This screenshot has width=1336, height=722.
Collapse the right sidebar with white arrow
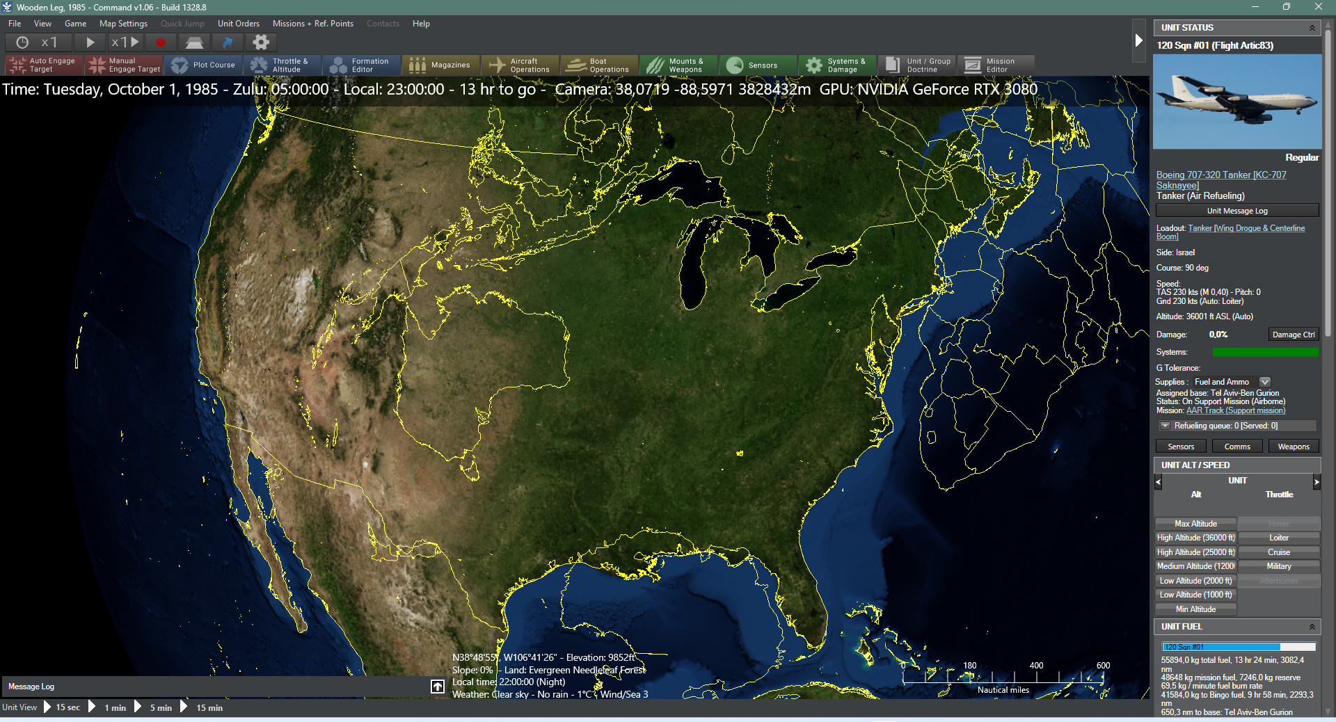point(1138,40)
